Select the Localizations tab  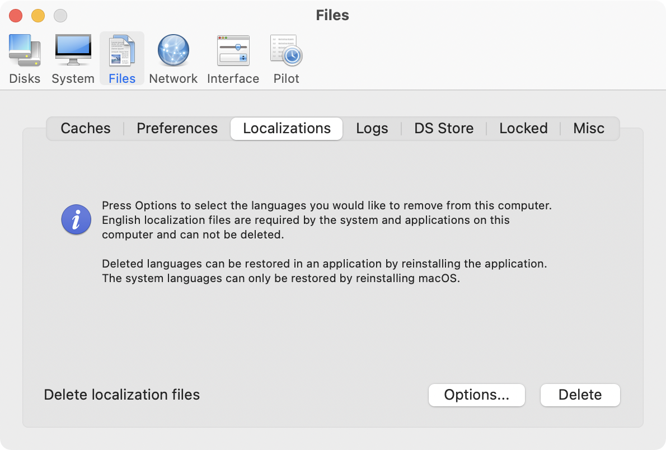(287, 128)
